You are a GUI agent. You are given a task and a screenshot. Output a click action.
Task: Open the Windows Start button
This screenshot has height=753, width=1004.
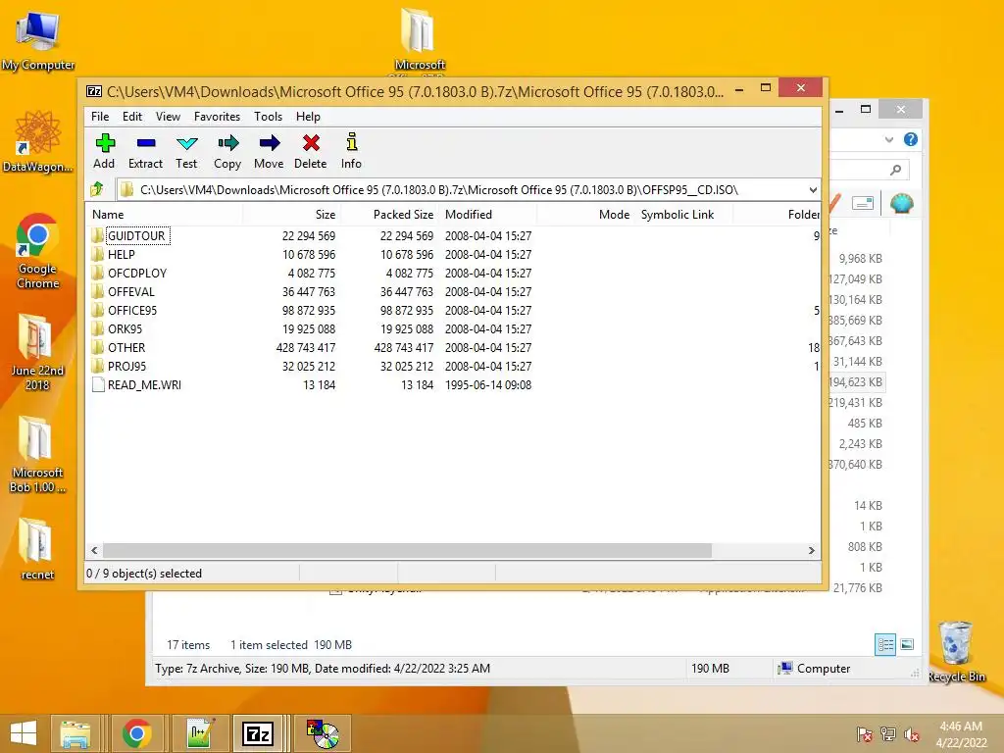24,733
